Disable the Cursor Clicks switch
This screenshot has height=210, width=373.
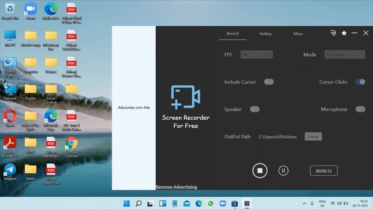click(360, 82)
